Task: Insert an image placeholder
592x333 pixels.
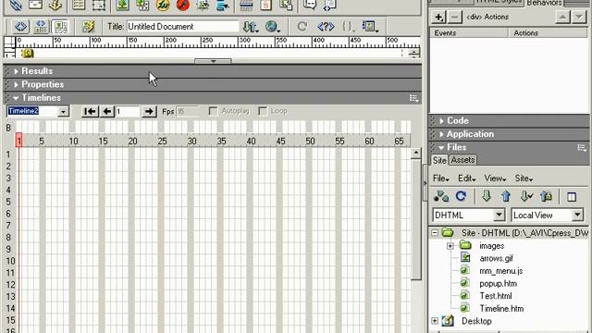Action: coord(142,5)
